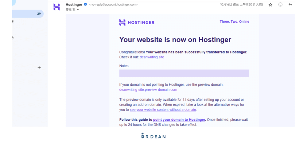Click the 'Your website is now on Hostinger' heading
The image size is (307, 144).
coord(175,40)
